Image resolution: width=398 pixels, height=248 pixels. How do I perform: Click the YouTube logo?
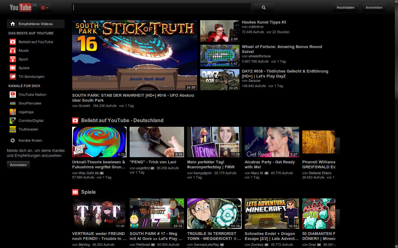[x=21, y=7]
